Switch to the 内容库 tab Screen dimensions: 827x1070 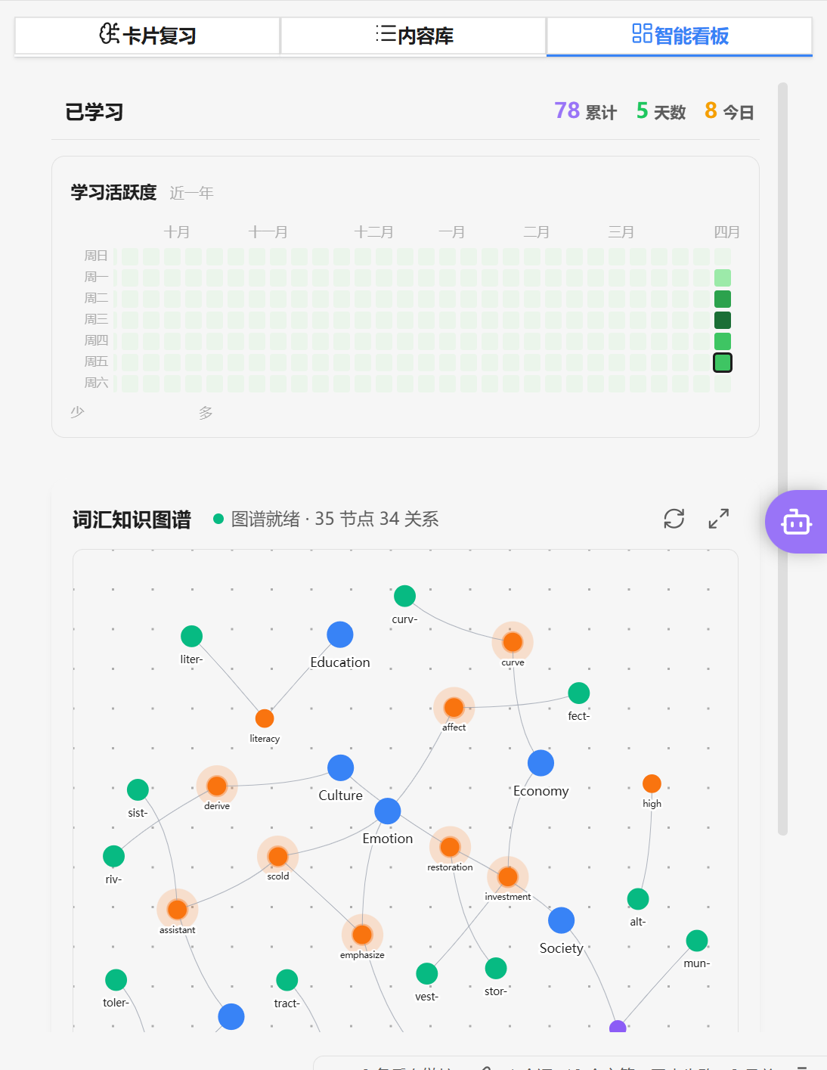(x=413, y=36)
